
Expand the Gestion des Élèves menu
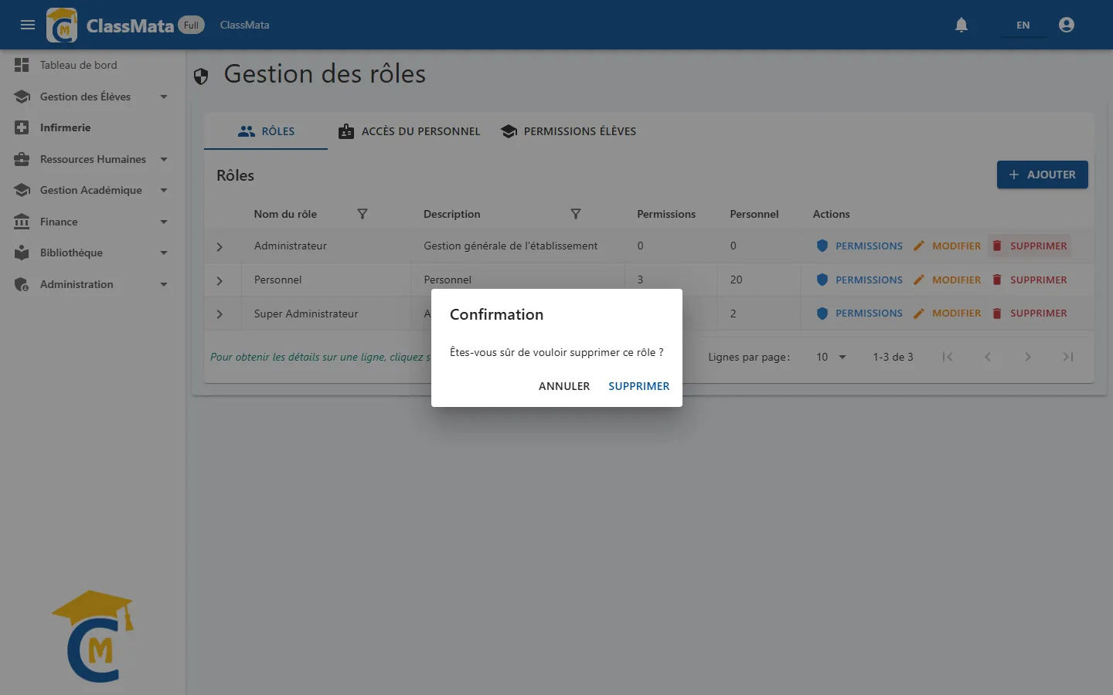[x=93, y=97]
